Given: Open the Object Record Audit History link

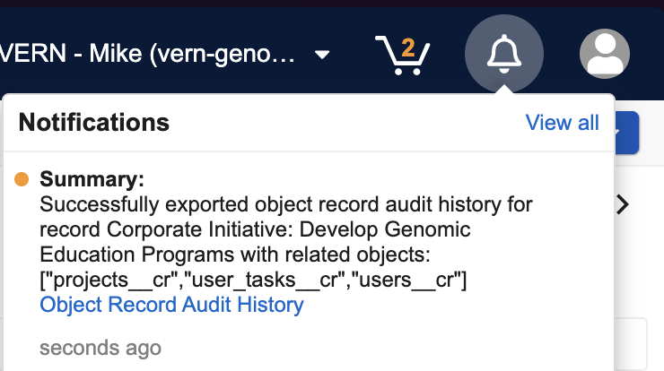Looking at the screenshot, I should pos(172,305).
